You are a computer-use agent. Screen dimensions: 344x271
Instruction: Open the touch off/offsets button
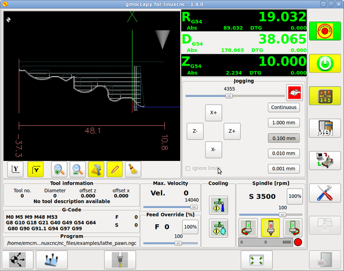[52, 260]
